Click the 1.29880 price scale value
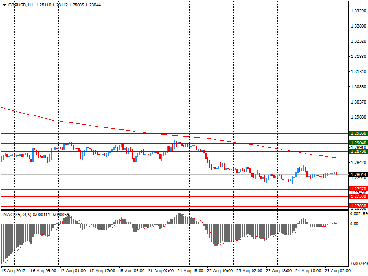Screen dimensions: 368x276 (359, 117)
